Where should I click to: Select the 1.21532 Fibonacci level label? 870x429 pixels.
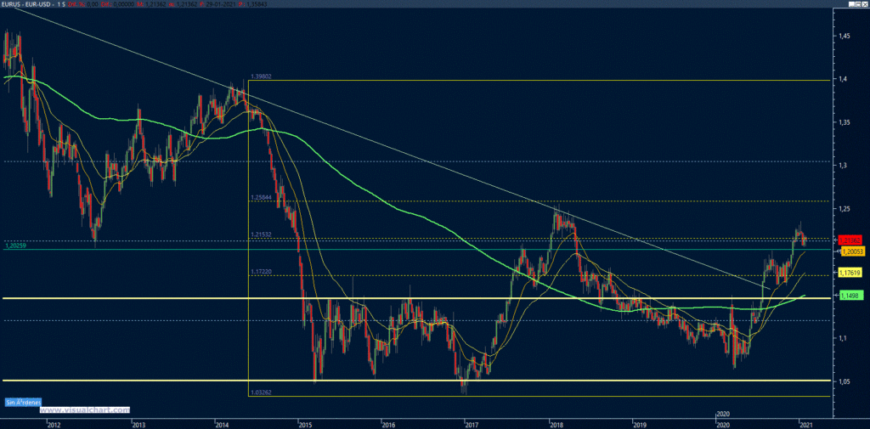(260, 234)
